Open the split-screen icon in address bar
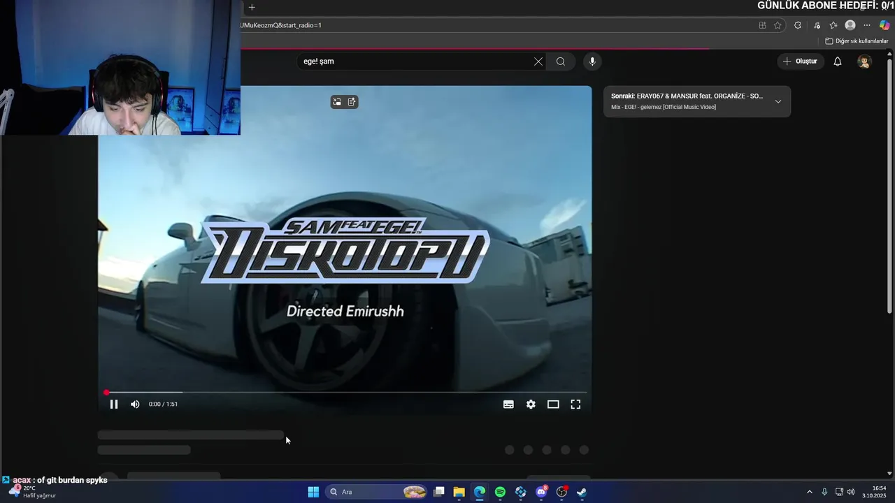 click(x=762, y=25)
